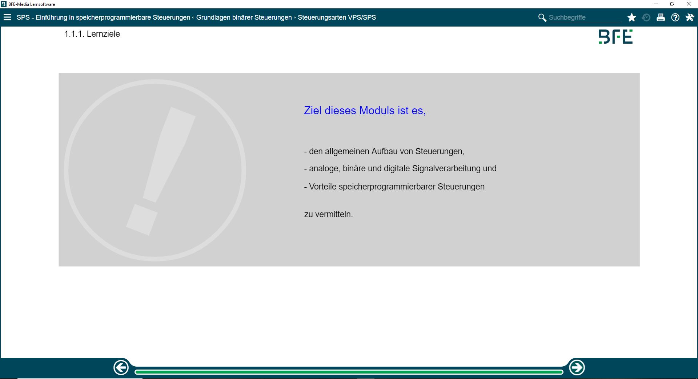Click the green page progress bar

[349, 372]
